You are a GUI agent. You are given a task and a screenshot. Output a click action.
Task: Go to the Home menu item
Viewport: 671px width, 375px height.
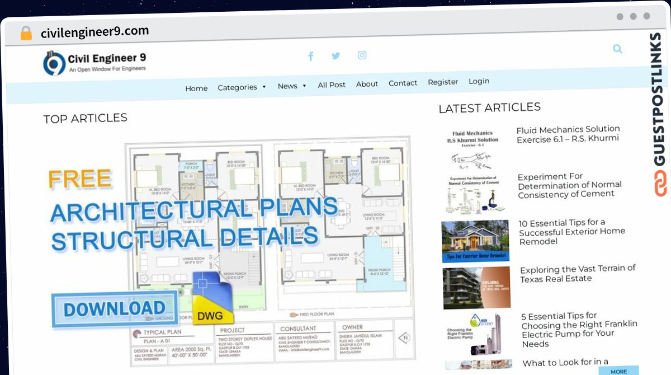click(196, 88)
